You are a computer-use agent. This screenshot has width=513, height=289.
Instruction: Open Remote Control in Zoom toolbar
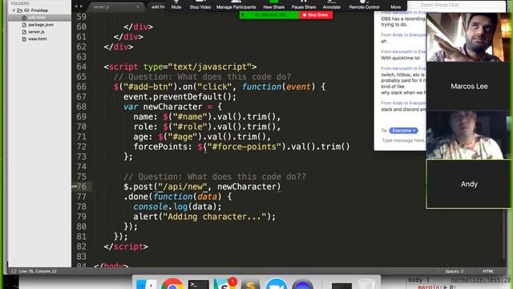(364, 5)
